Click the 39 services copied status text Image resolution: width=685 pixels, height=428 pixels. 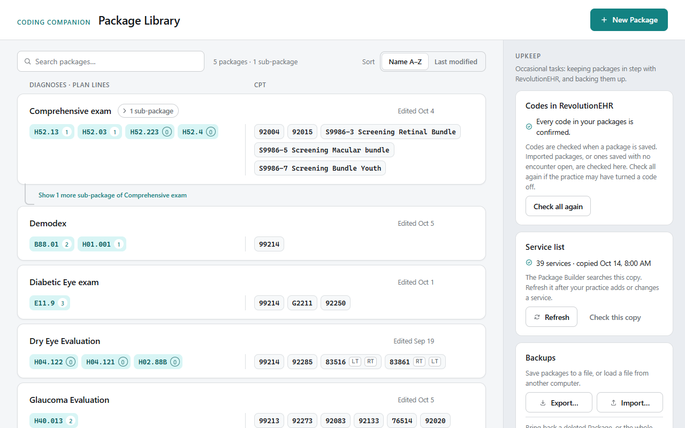pos(593,263)
